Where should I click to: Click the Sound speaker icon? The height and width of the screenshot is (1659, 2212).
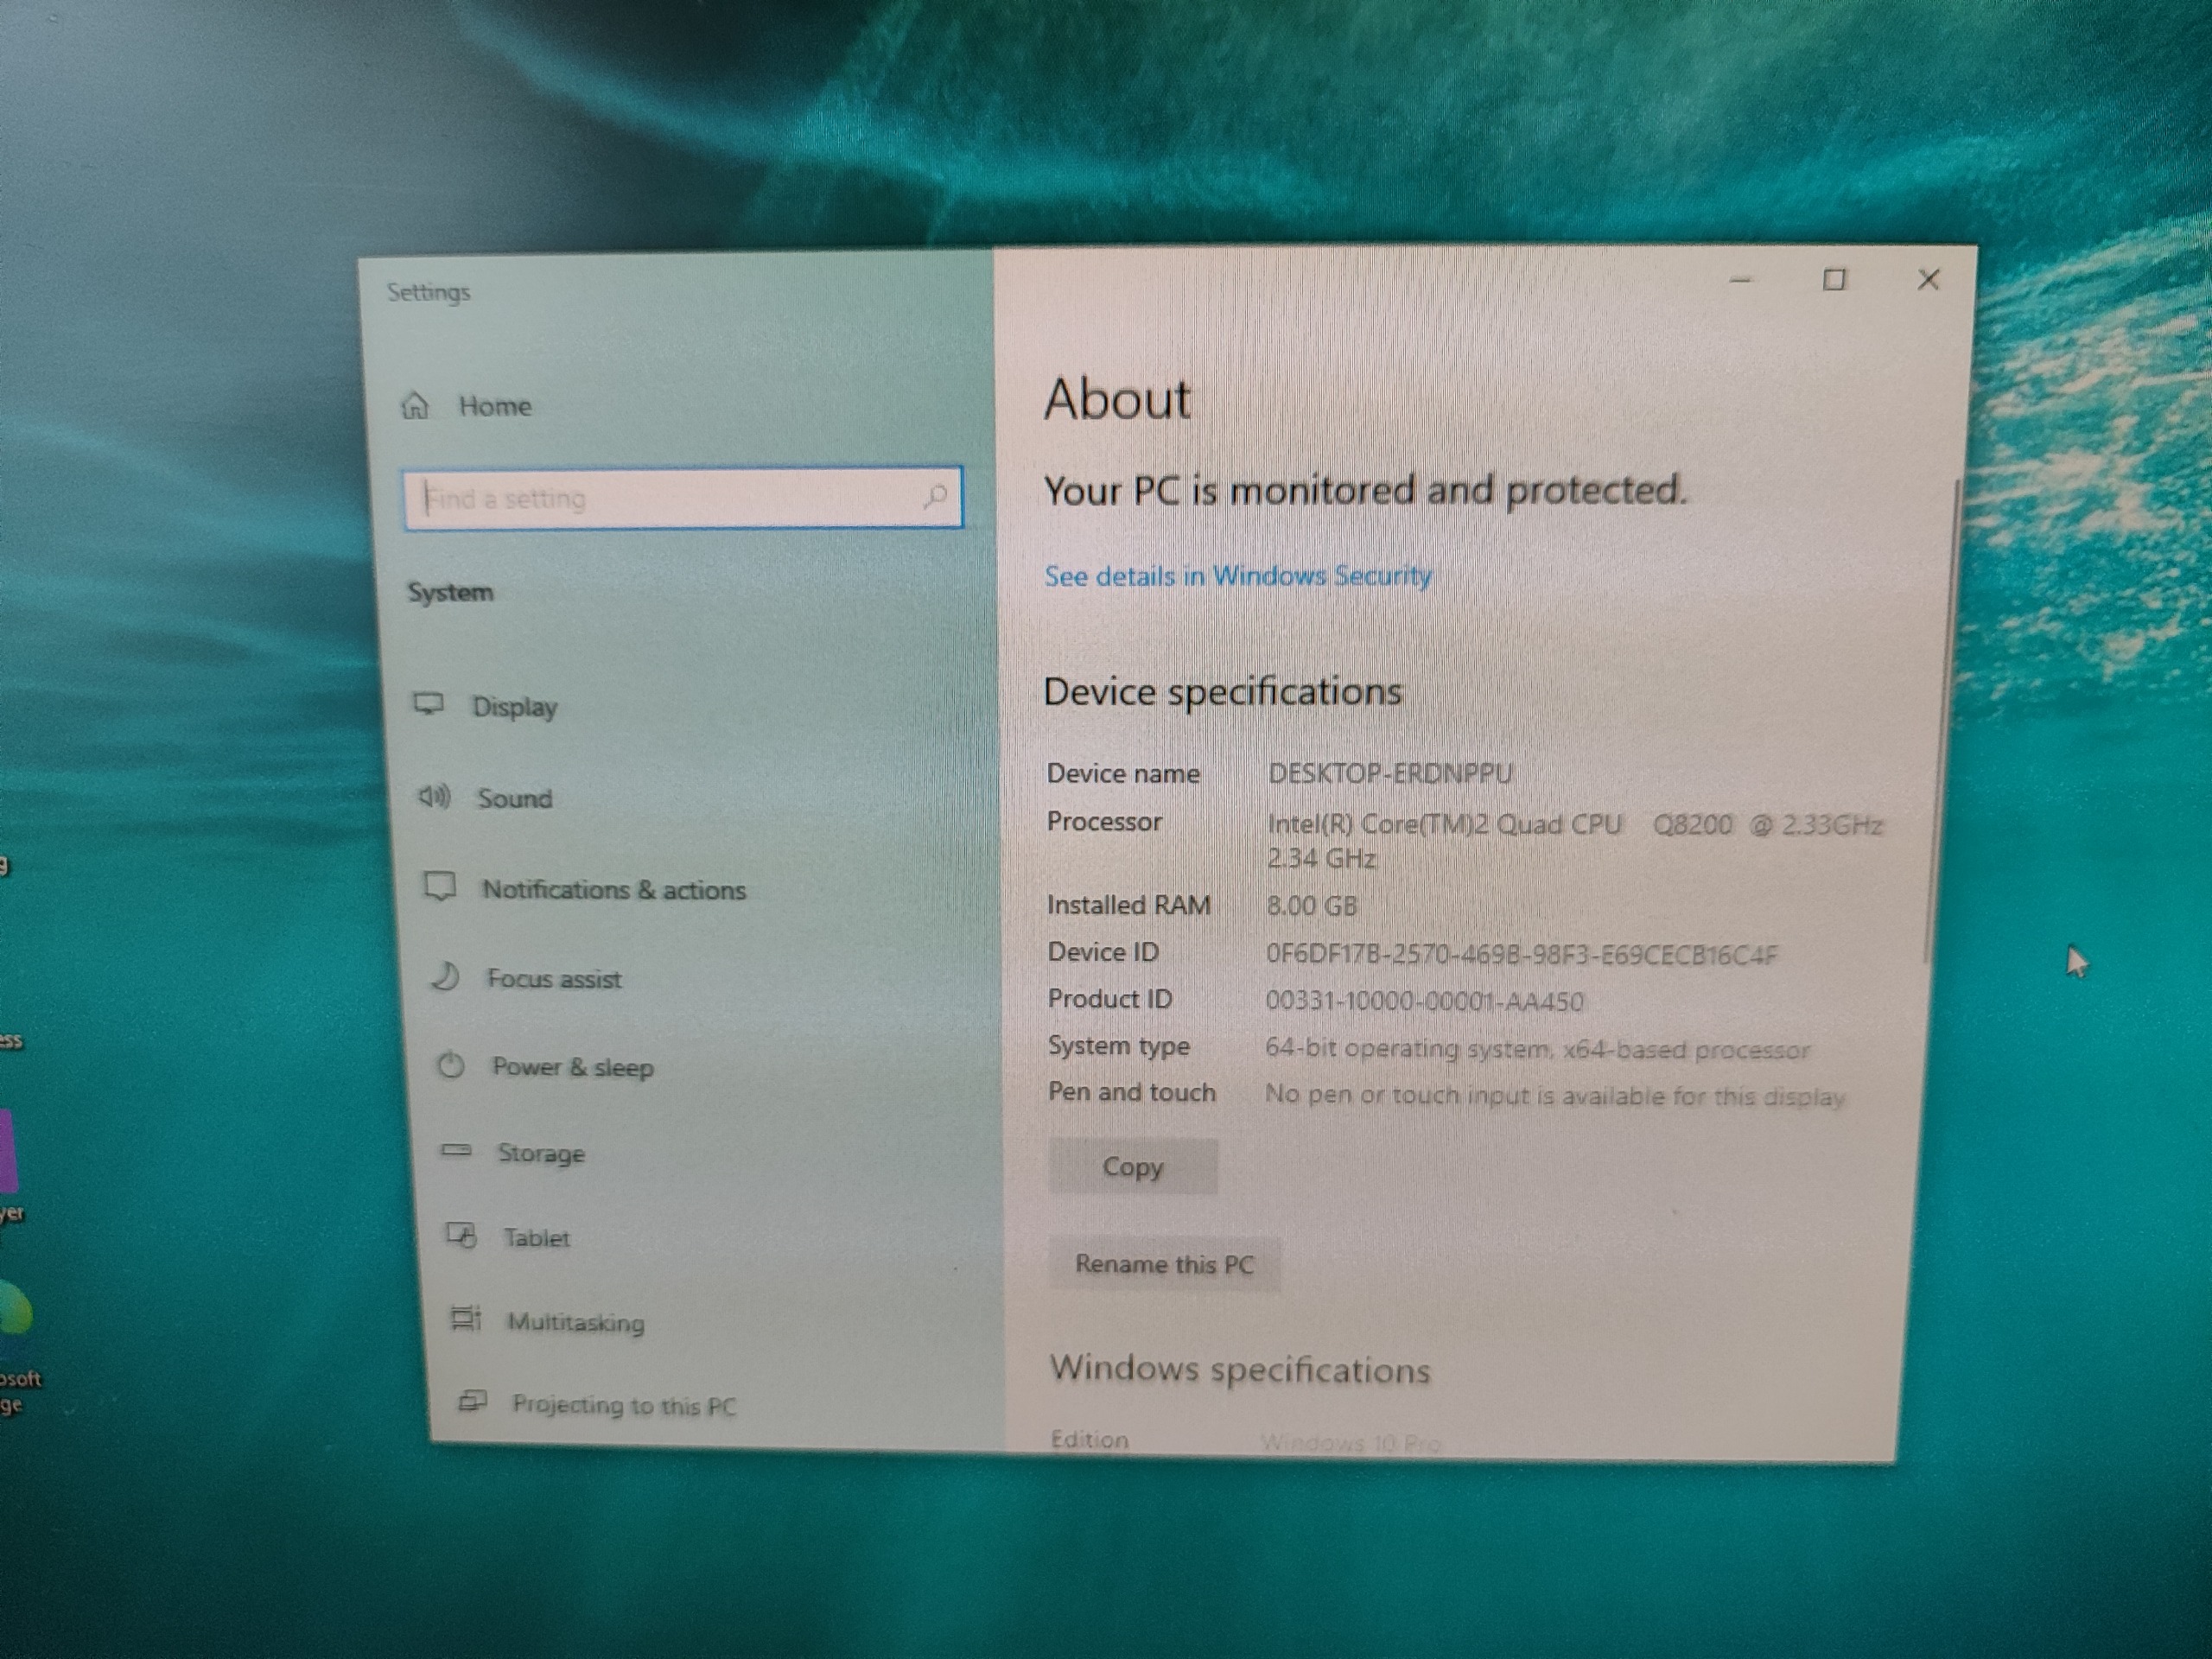[434, 797]
